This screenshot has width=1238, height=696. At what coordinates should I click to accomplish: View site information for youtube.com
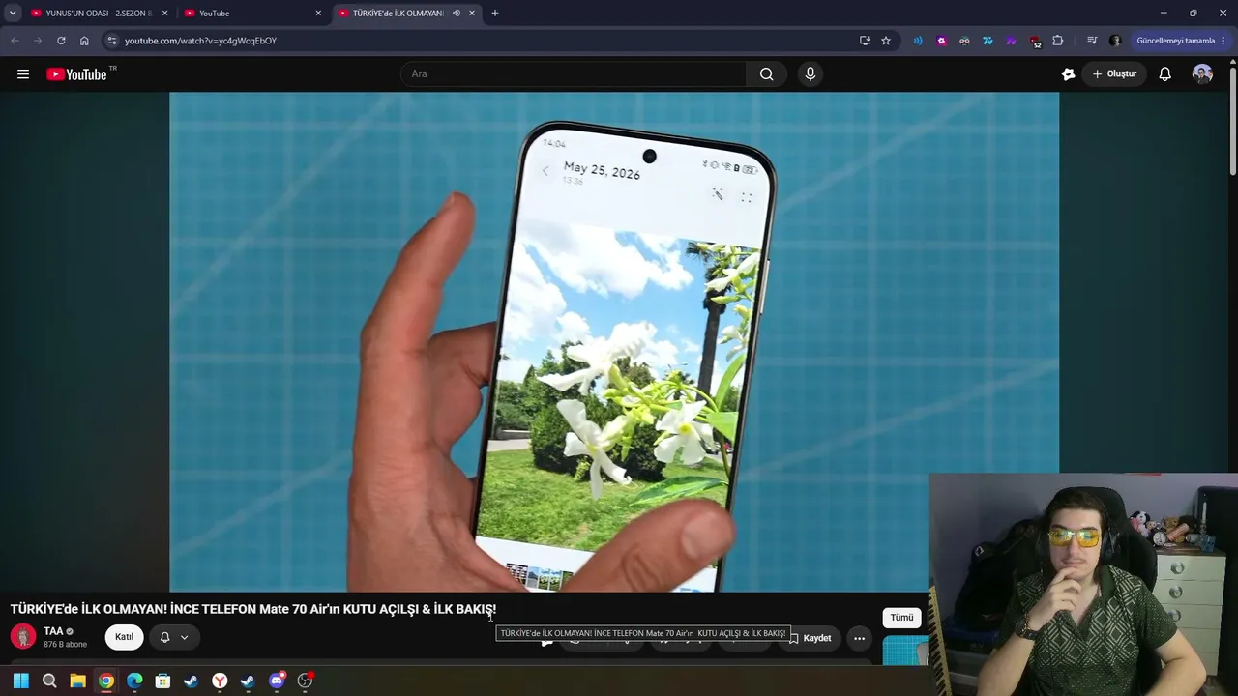(x=112, y=41)
